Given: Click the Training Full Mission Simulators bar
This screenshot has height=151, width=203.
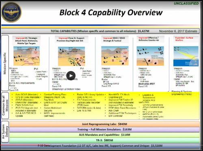Looking at the screenshot, I should (104, 129).
